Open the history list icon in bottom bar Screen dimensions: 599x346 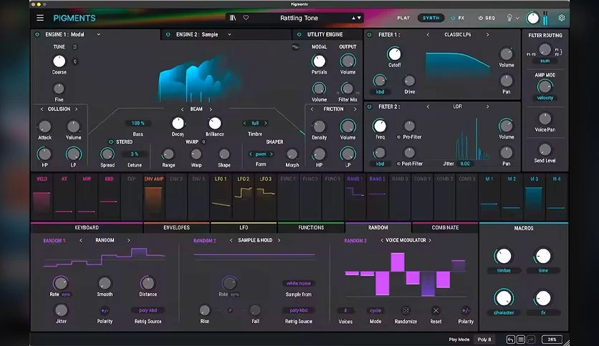click(x=521, y=340)
